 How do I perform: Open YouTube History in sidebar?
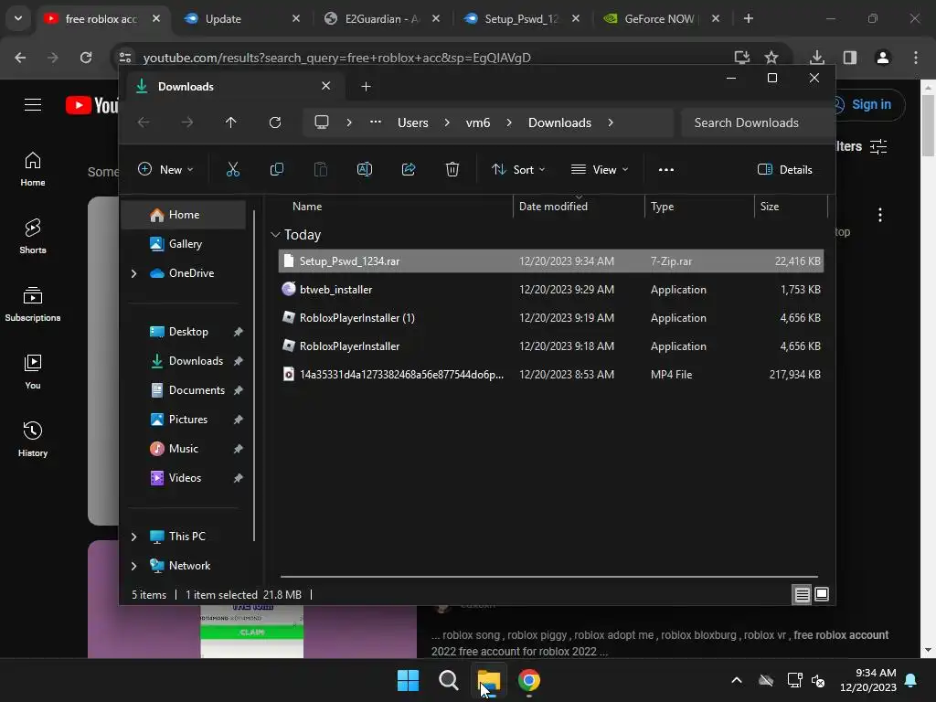click(x=33, y=439)
